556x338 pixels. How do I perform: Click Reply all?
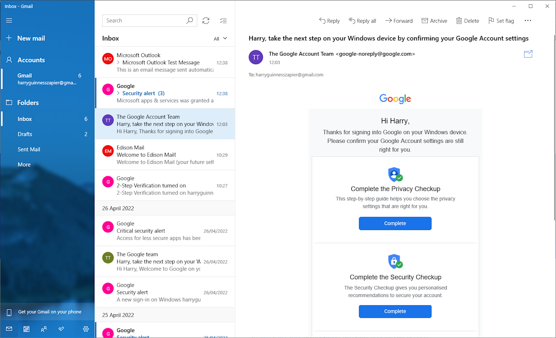click(x=362, y=21)
